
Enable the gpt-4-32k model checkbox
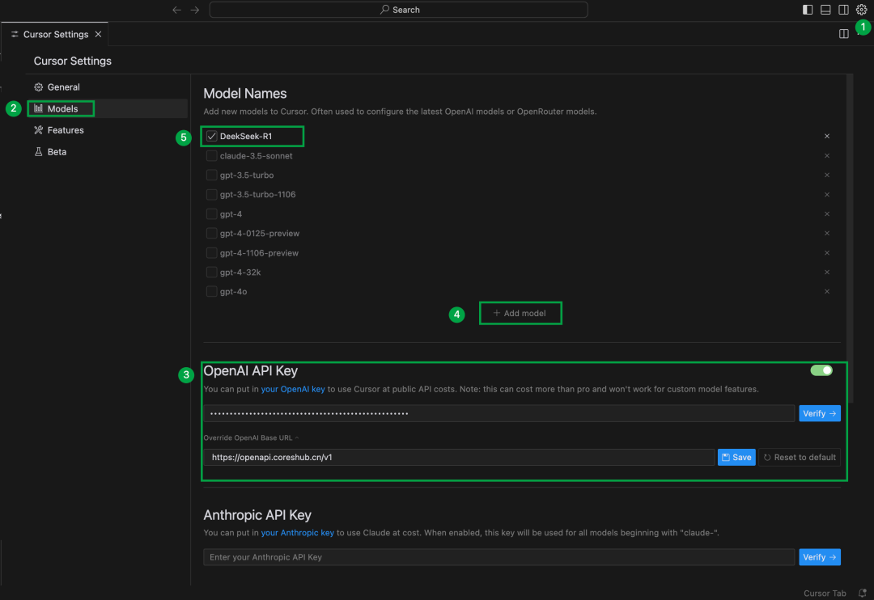211,273
